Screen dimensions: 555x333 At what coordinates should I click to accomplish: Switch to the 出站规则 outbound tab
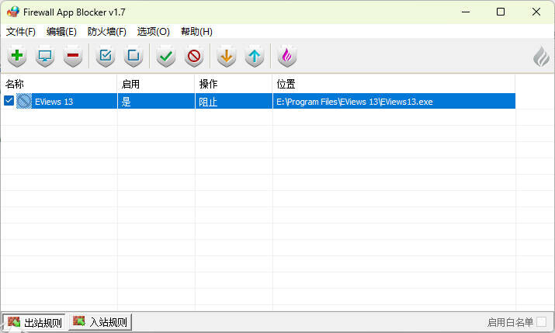(34, 322)
